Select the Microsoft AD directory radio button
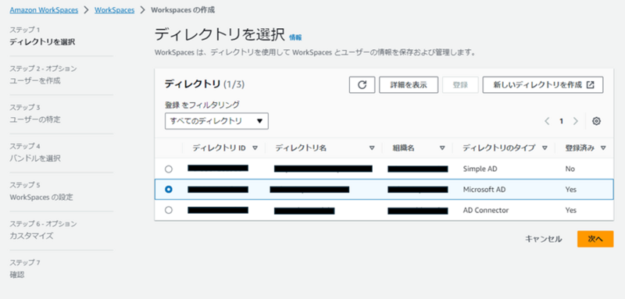625x299 pixels. pyautogui.click(x=169, y=190)
